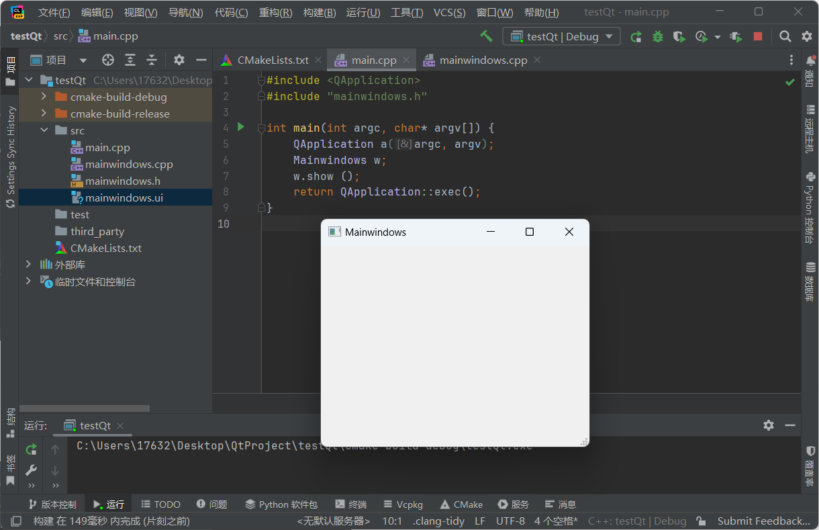Run testQt with the green rerun arrow in toolbar
This screenshot has height=530, width=819.
click(636, 36)
